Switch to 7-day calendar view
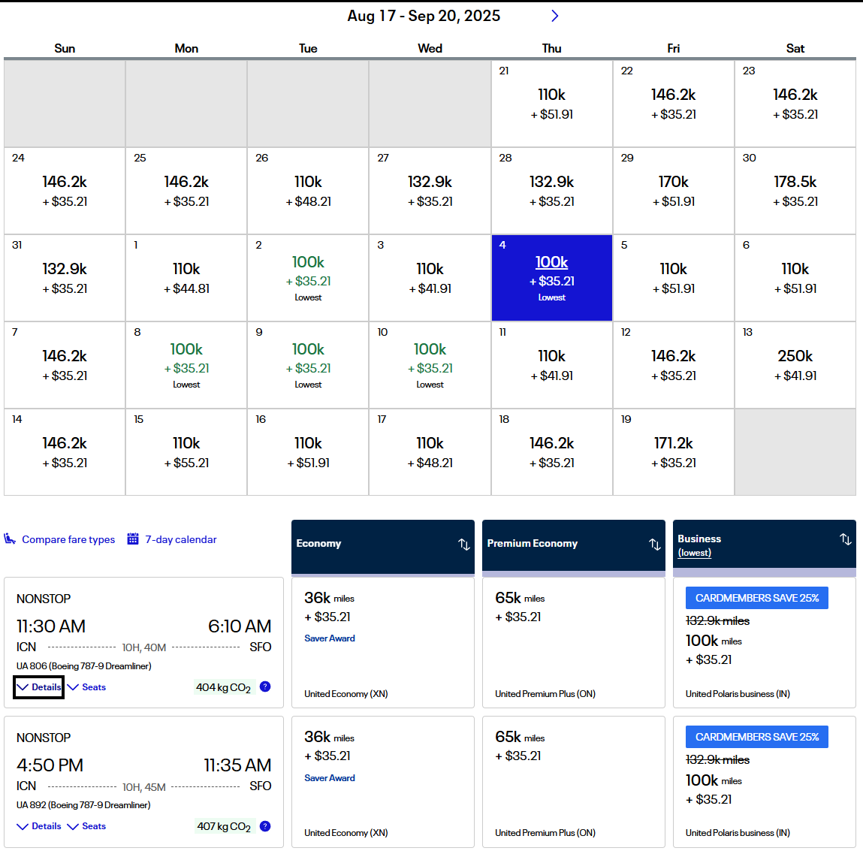The width and height of the screenshot is (863, 854). tap(180, 539)
